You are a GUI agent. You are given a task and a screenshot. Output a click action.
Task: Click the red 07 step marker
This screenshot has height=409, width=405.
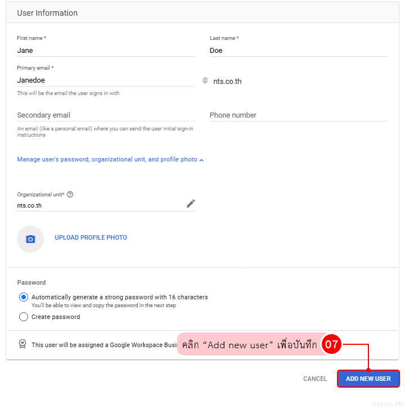tap(332, 345)
